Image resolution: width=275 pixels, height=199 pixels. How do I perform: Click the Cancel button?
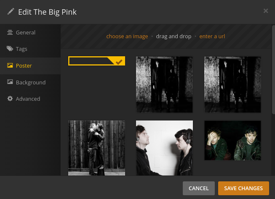click(198, 188)
